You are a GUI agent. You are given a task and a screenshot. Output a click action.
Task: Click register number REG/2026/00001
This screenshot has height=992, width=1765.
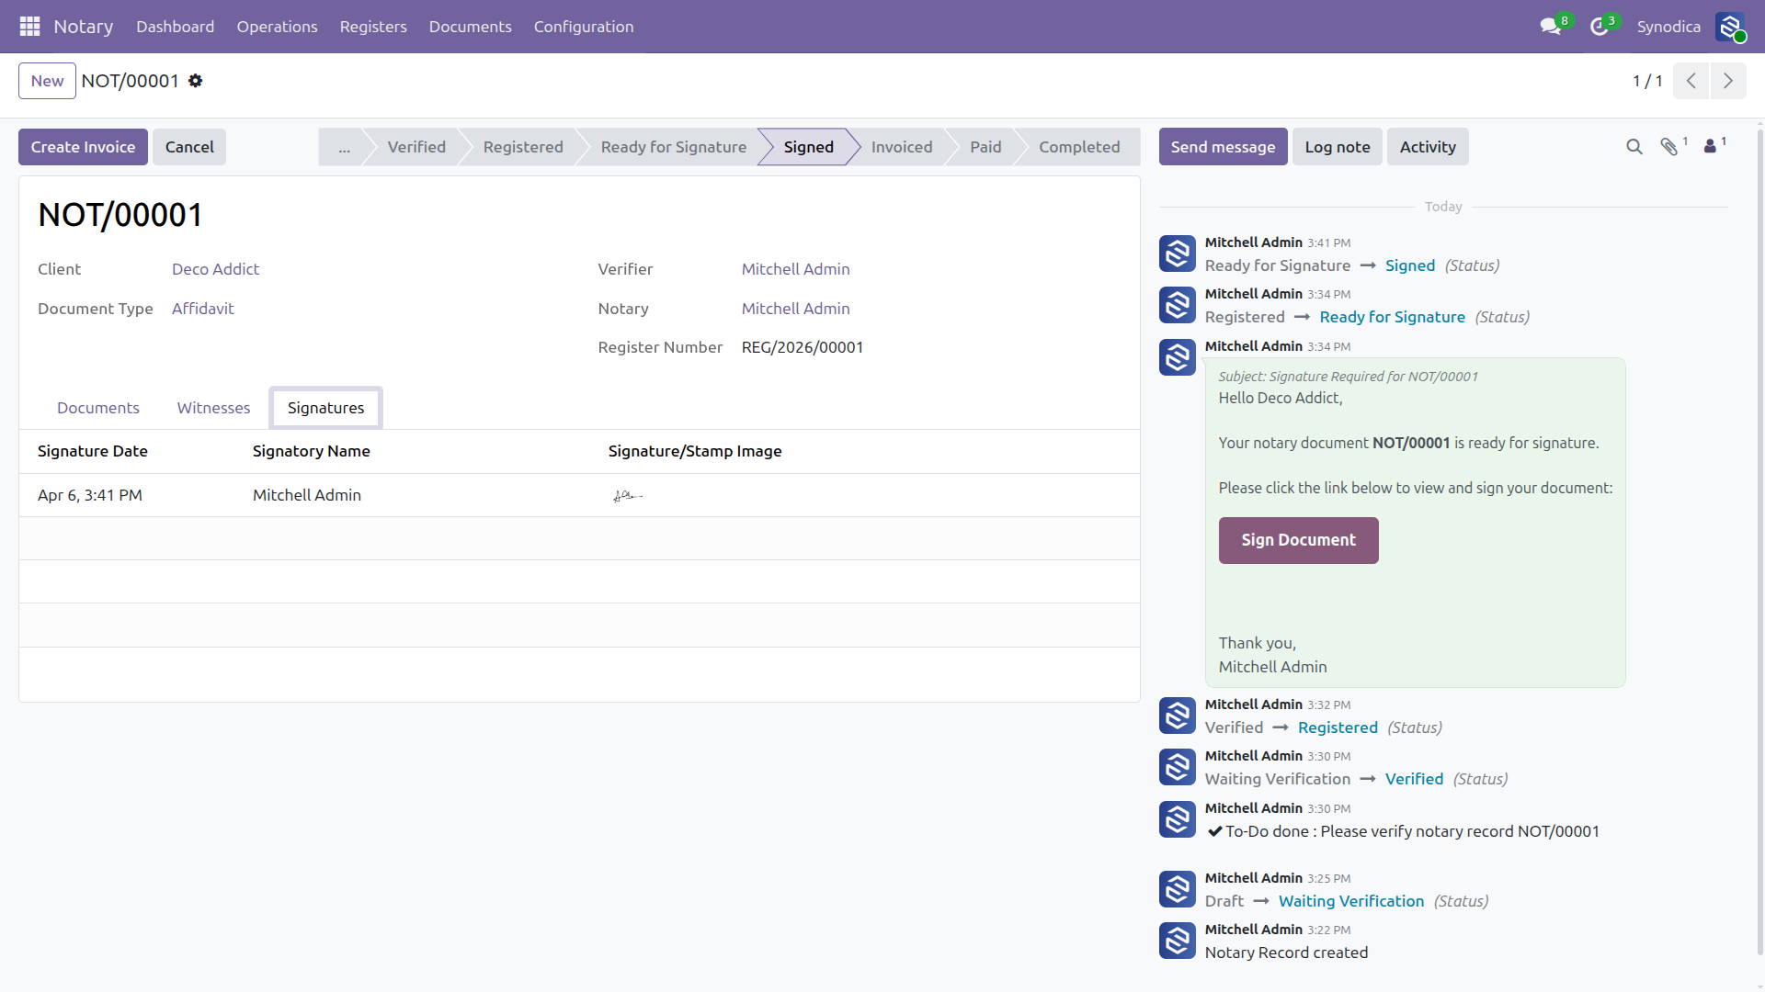tap(803, 347)
